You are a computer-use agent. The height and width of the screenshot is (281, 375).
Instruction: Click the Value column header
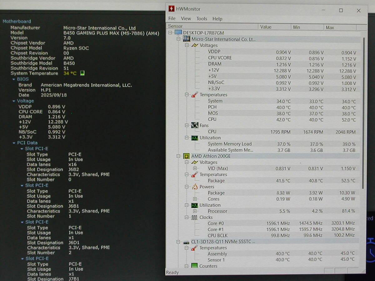coord(274,27)
